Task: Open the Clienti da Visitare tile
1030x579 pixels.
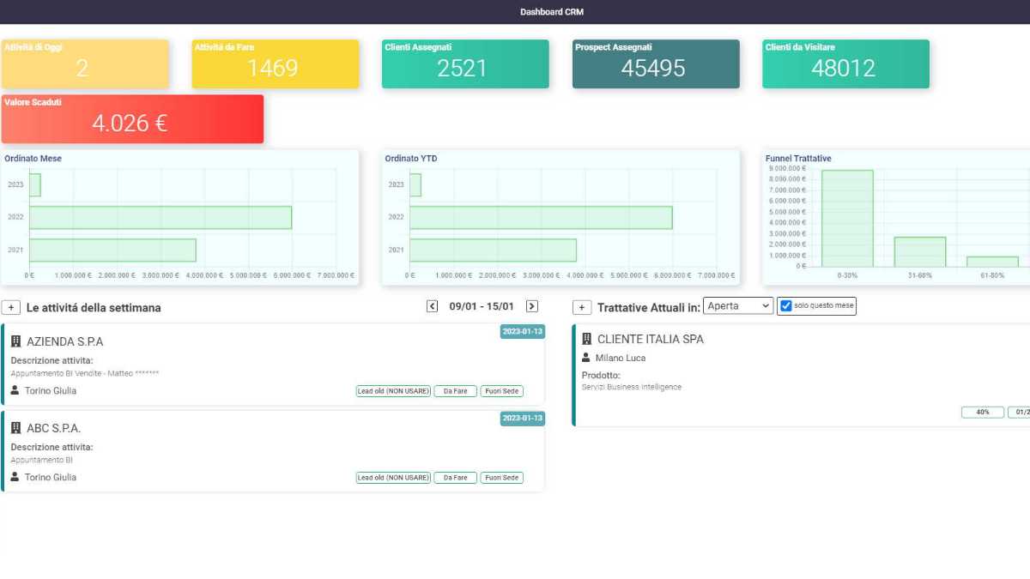Action: click(x=845, y=63)
